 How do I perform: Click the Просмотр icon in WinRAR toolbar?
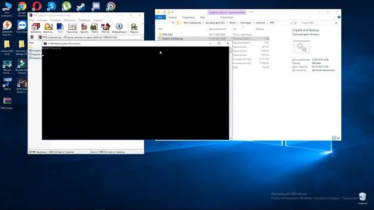click(x=72, y=27)
